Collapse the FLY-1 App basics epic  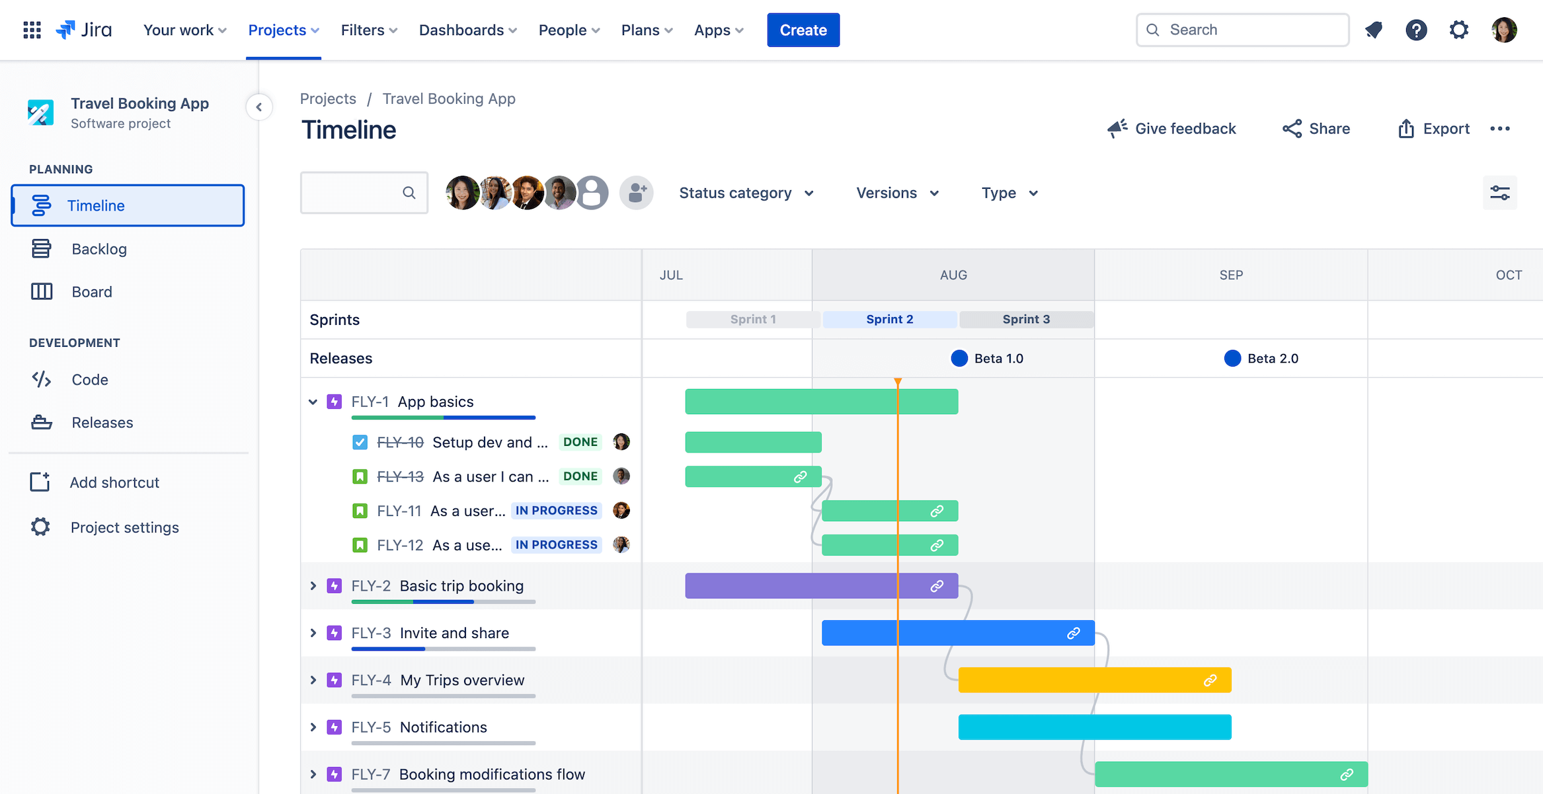point(314,401)
